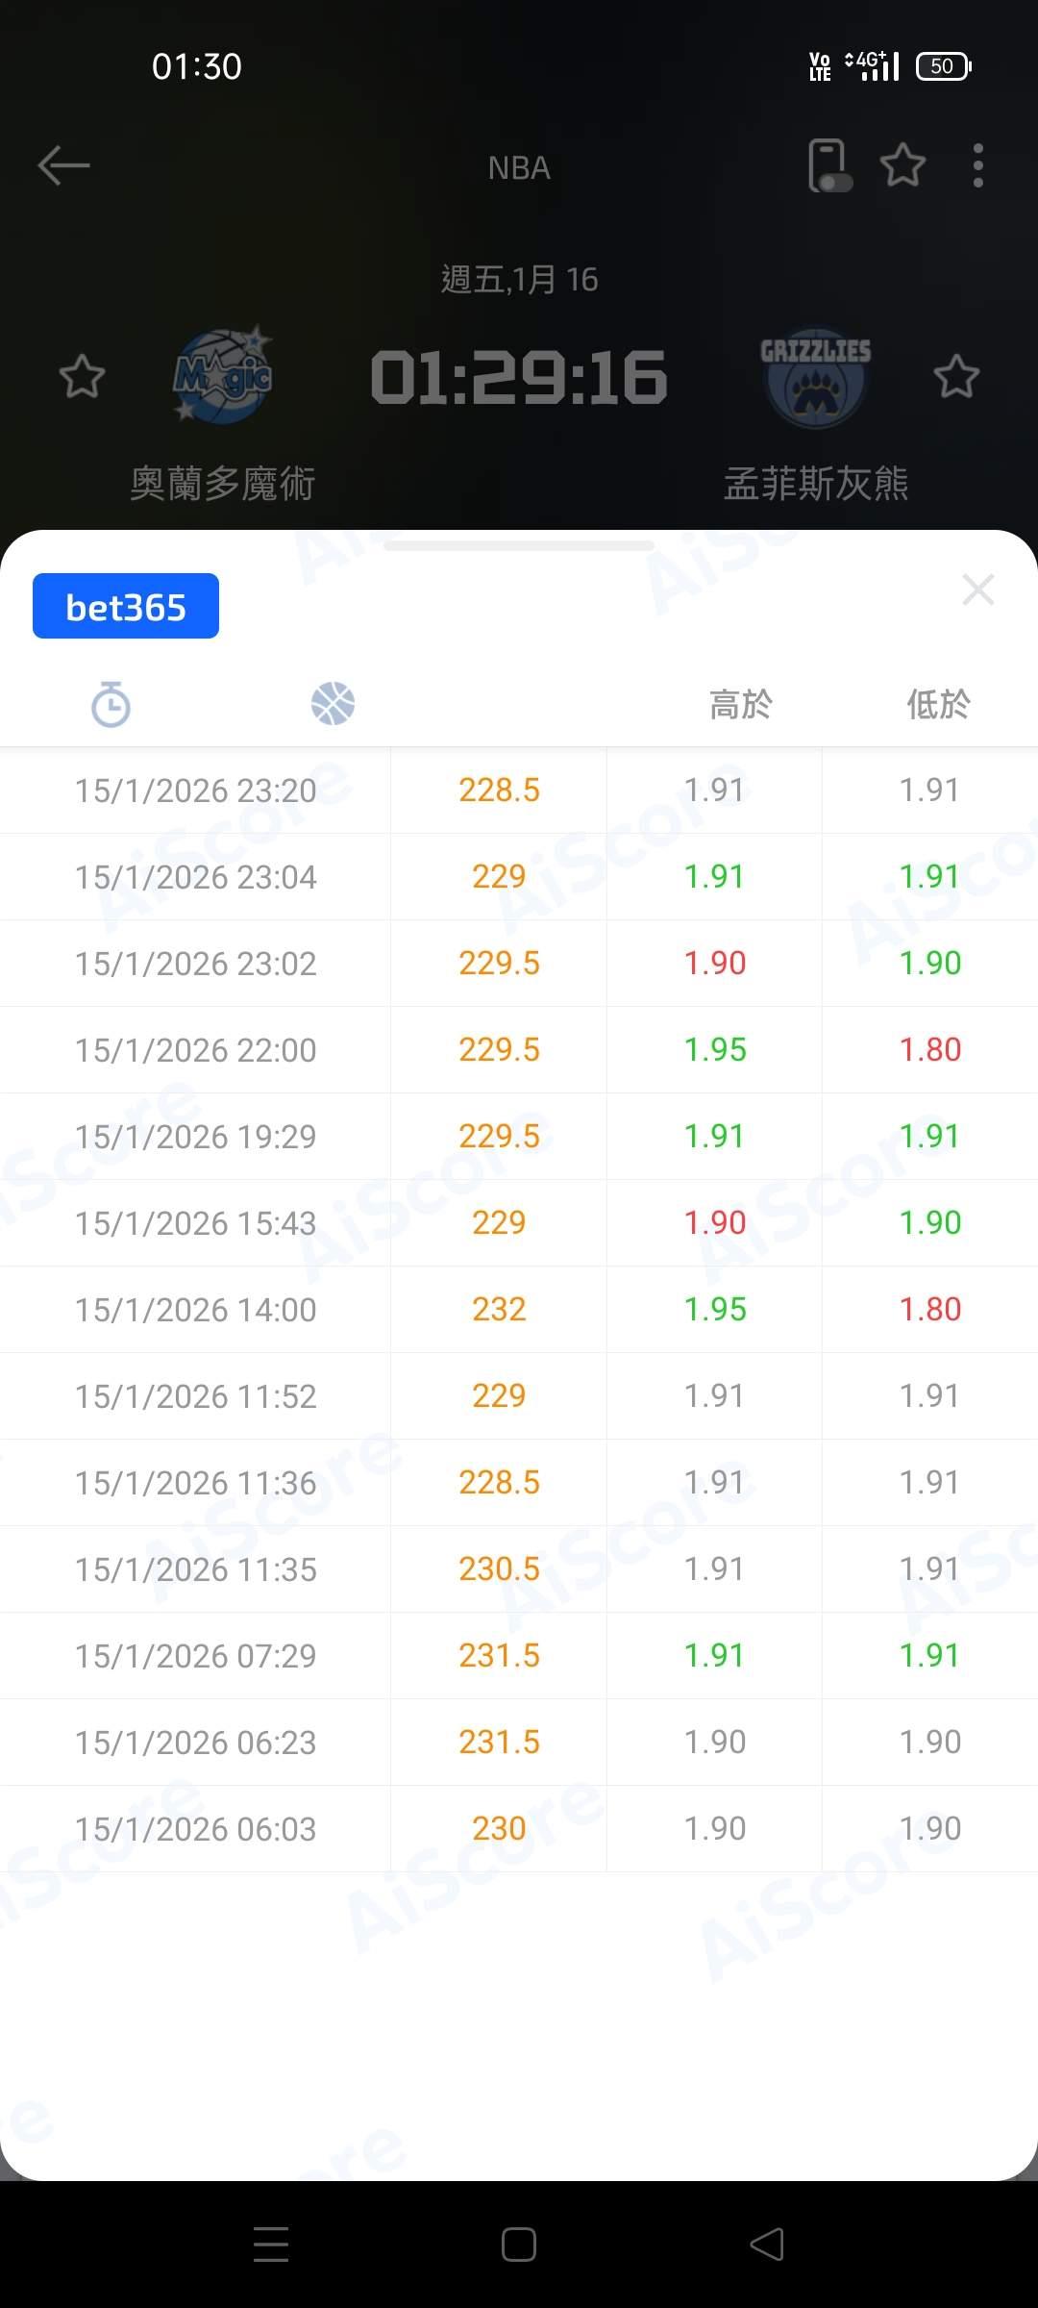
Task: Tap the 232 line at 14:00
Action: tap(499, 1310)
